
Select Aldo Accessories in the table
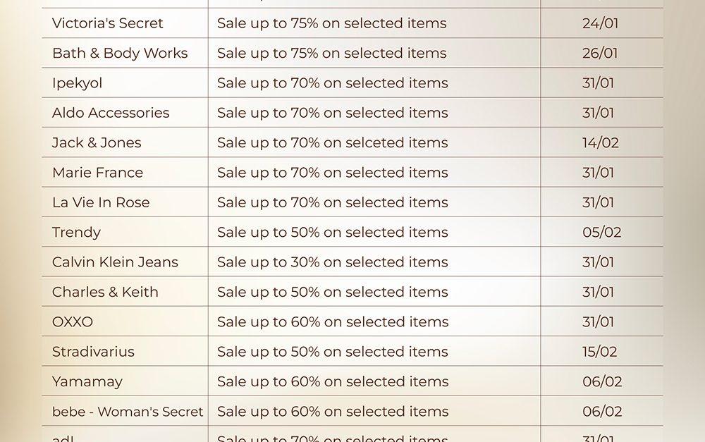click(111, 113)
